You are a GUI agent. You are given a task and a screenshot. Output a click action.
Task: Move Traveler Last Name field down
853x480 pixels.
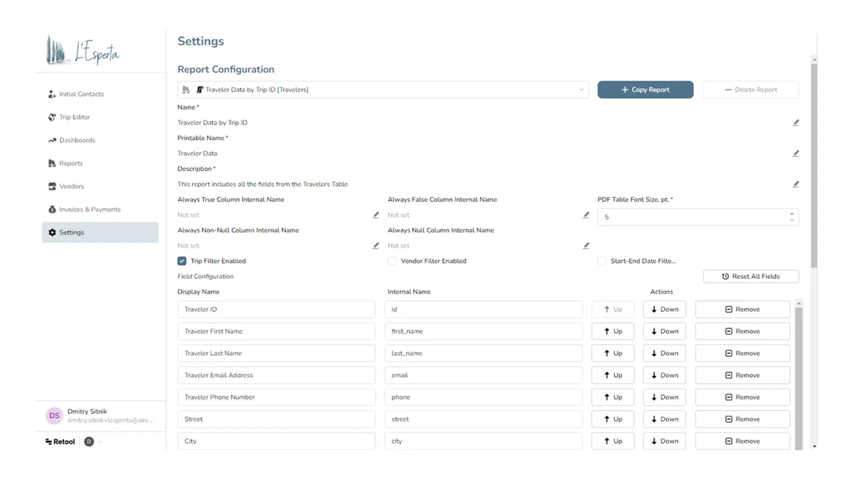click(x=664, y=353)
